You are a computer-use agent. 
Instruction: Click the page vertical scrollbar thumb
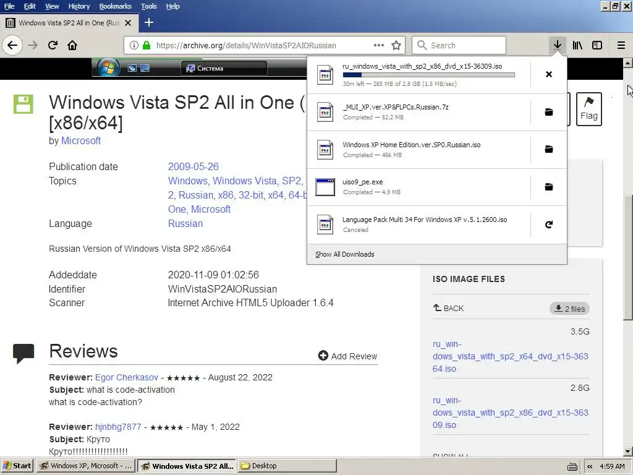[628, 257]
